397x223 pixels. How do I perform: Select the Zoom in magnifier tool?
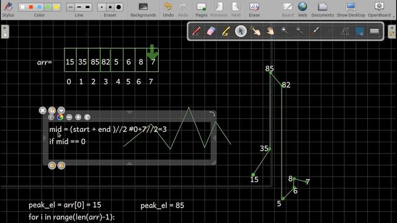285,32
